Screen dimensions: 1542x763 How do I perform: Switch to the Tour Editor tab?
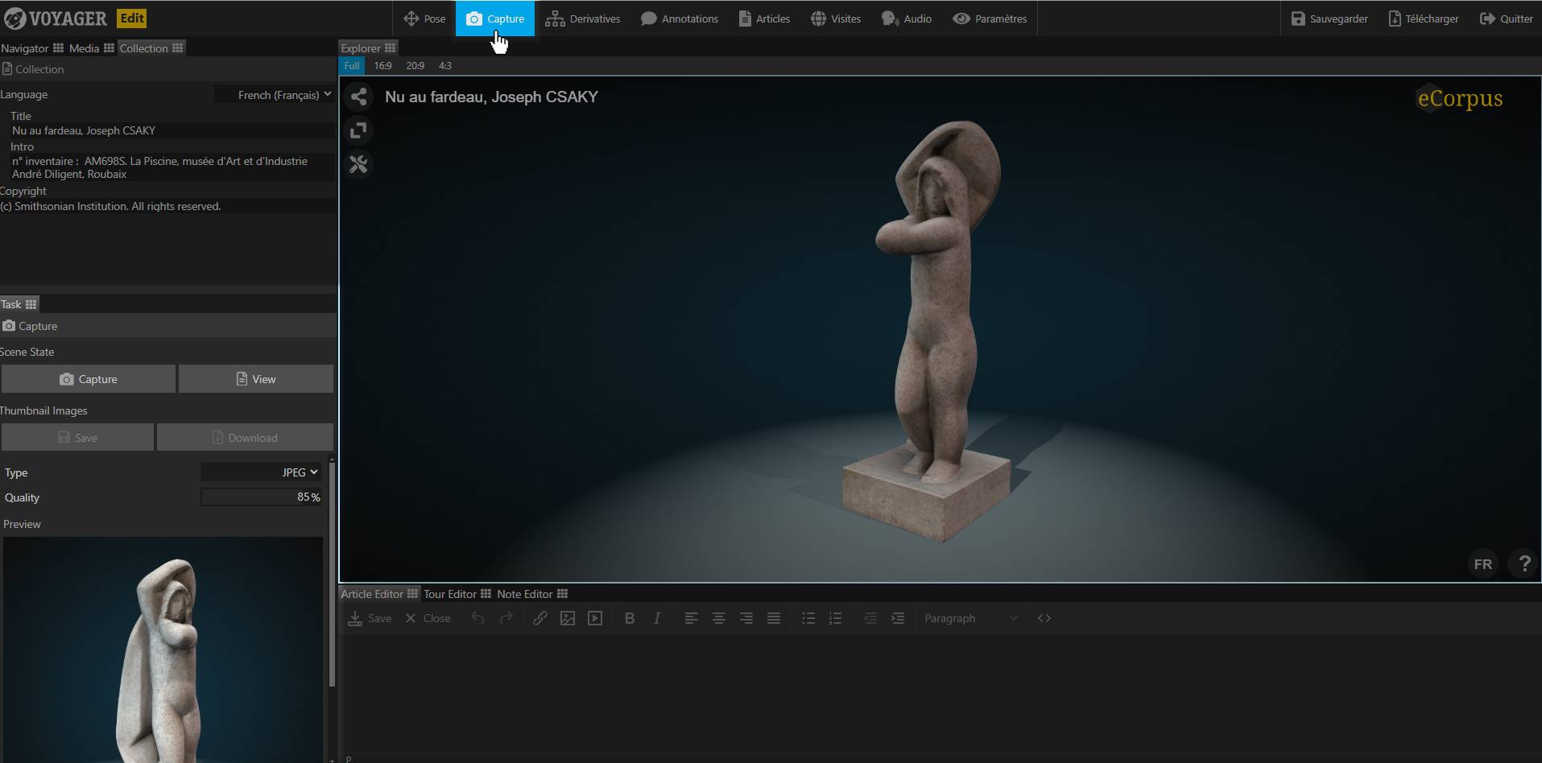point(457,594)
